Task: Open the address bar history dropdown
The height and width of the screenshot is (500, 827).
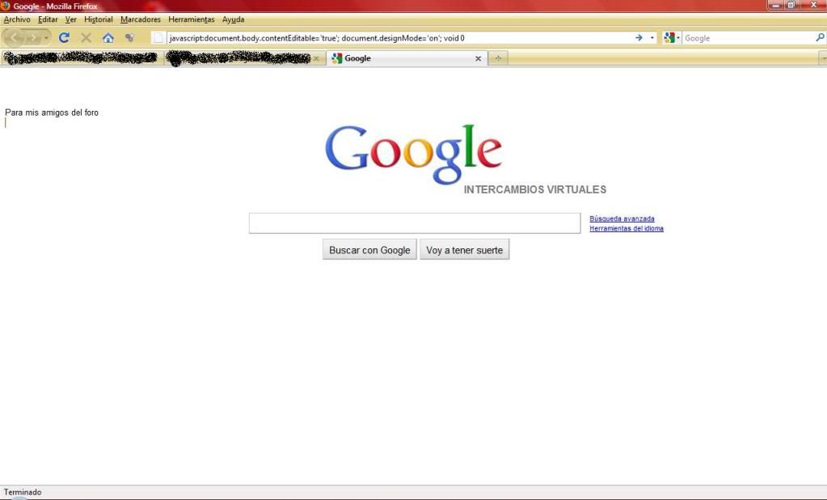Action: pos(652,38)
